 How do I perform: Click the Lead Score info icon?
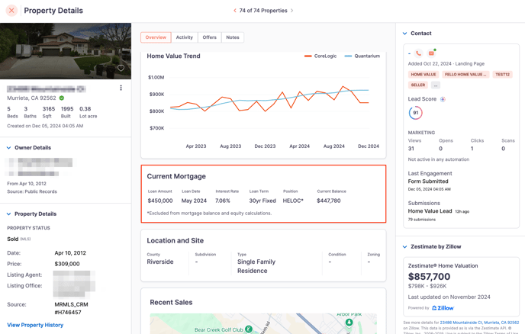tap(443, 99)
